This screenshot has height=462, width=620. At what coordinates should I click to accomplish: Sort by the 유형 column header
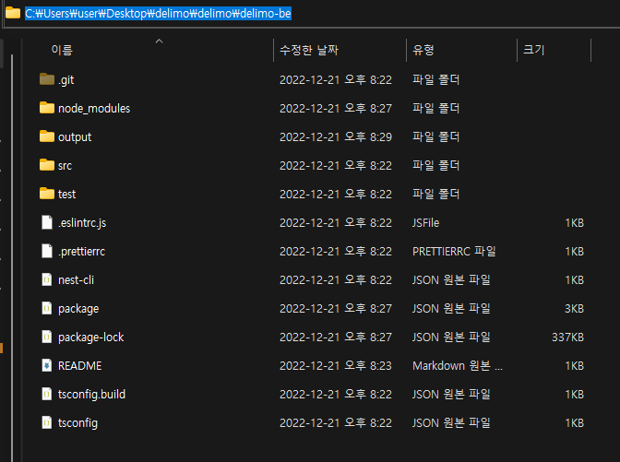click(x=423, y=50)
